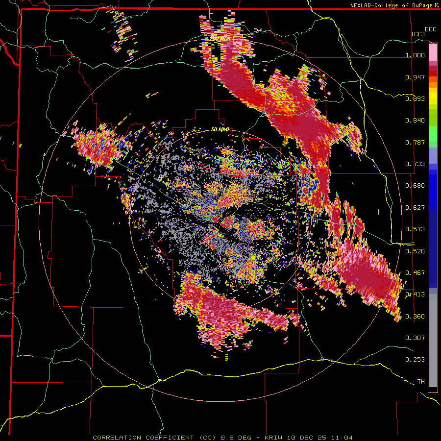Select the 1.000 legend value
The width and height of the screenshot is (441, 441).
point(415,55)
